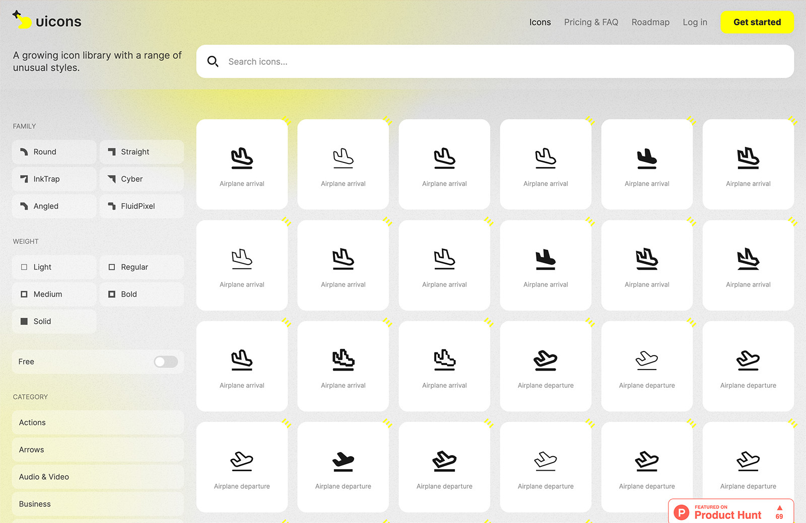Image resolution: width=806 pixels, height=523 pixels.
Task: Open bold pixelated Airplane arrival icon
Action: [343, 366]
